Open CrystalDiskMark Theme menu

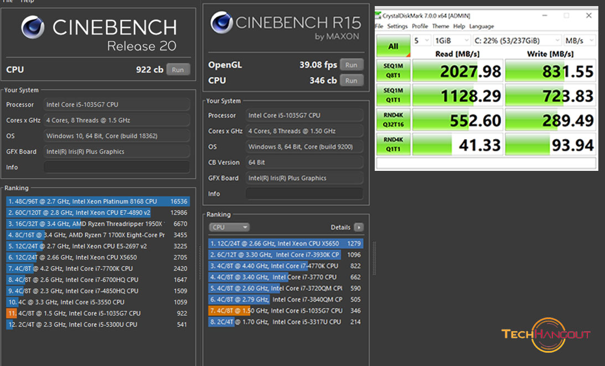[x=441, y=26]
